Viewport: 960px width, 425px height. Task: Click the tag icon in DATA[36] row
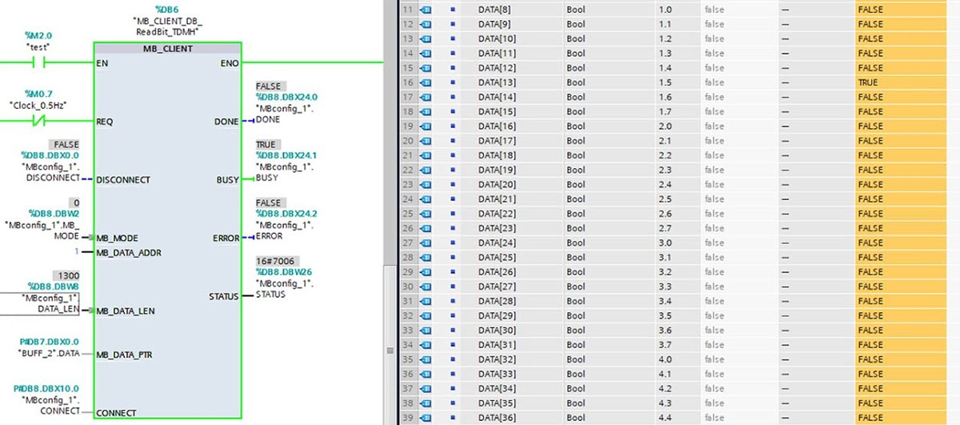pos(426,418)
